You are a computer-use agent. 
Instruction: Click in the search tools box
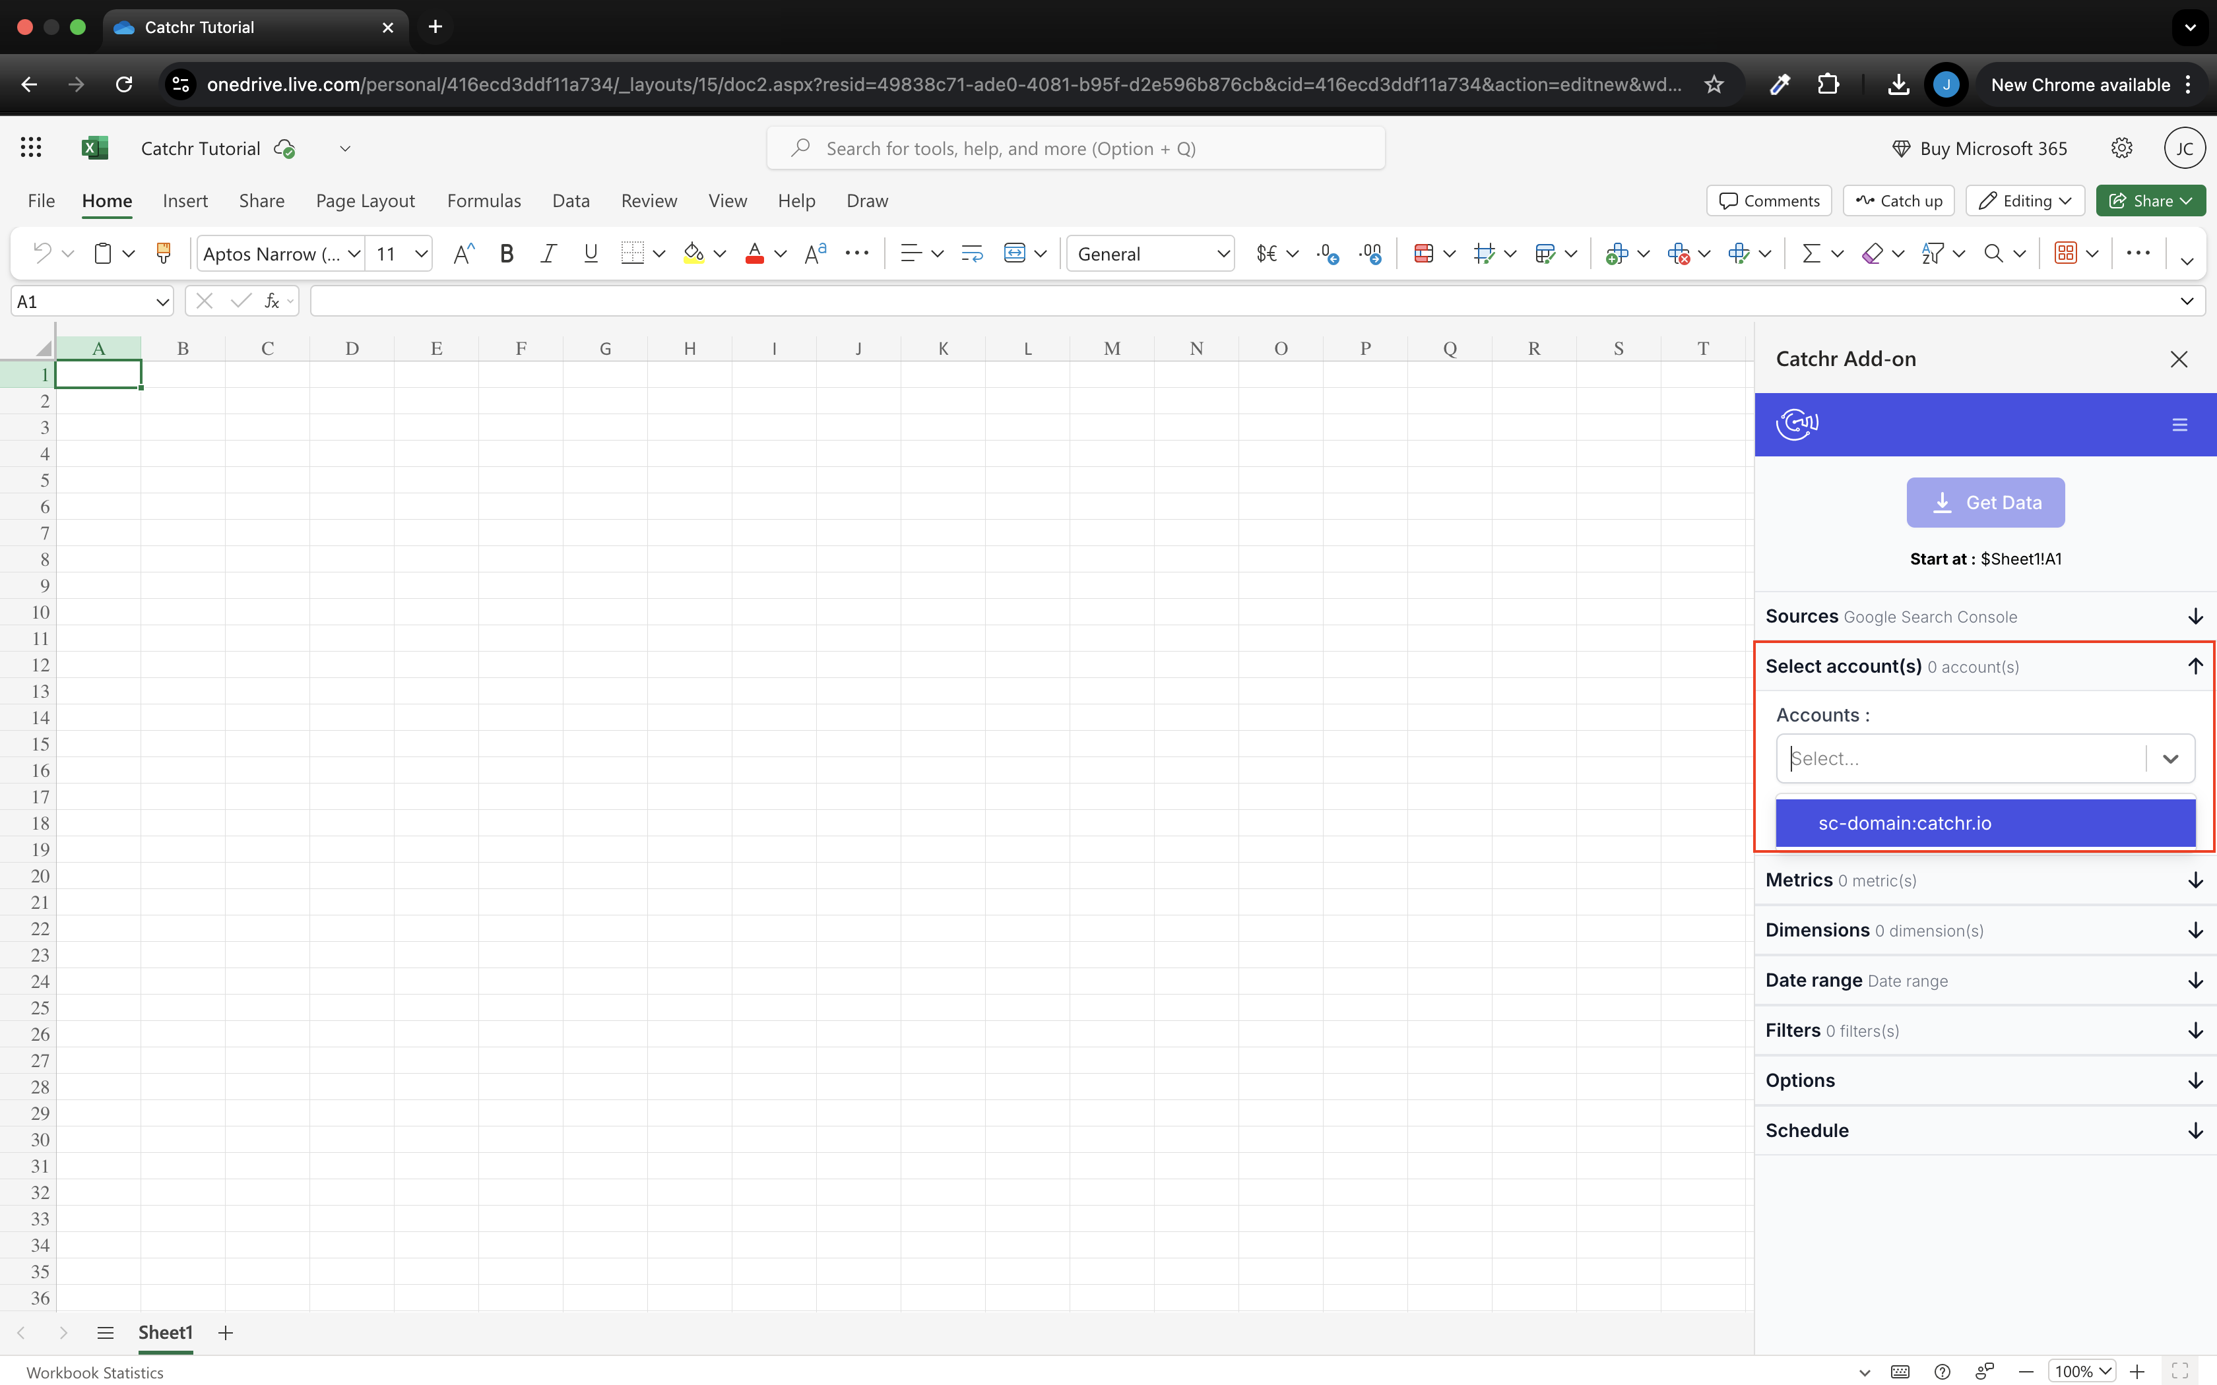pos(1076,148)
